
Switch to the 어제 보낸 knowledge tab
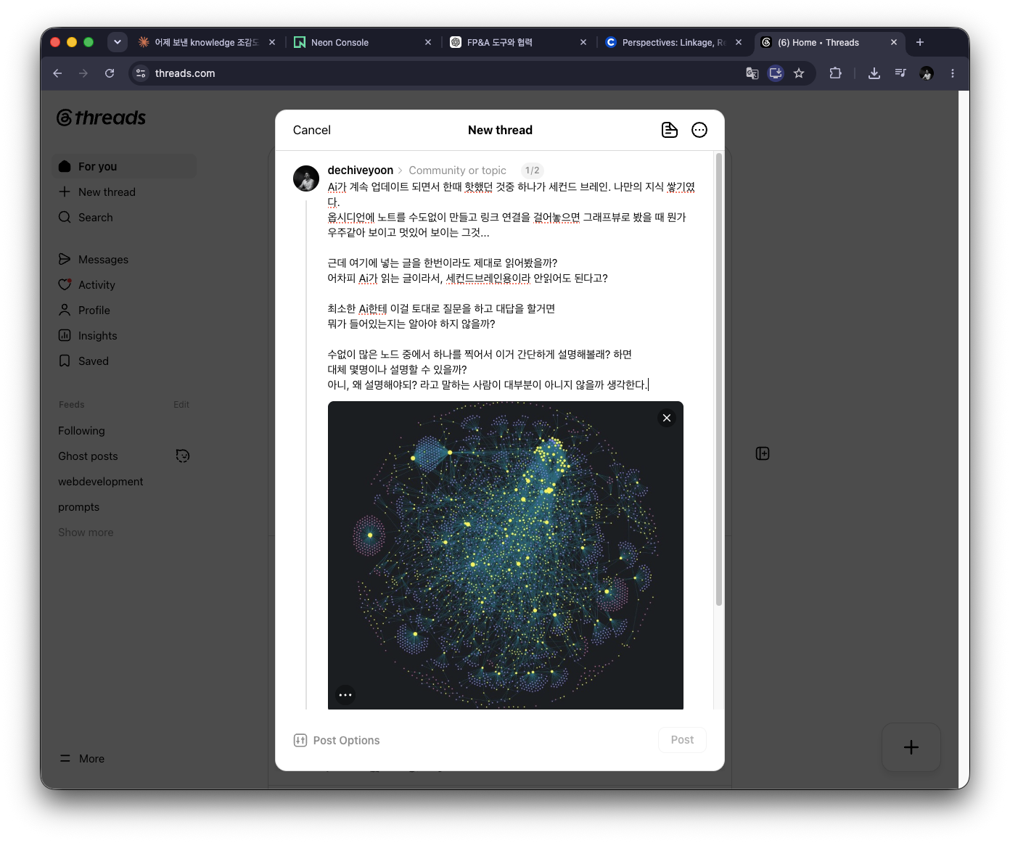tap(207, 42)
